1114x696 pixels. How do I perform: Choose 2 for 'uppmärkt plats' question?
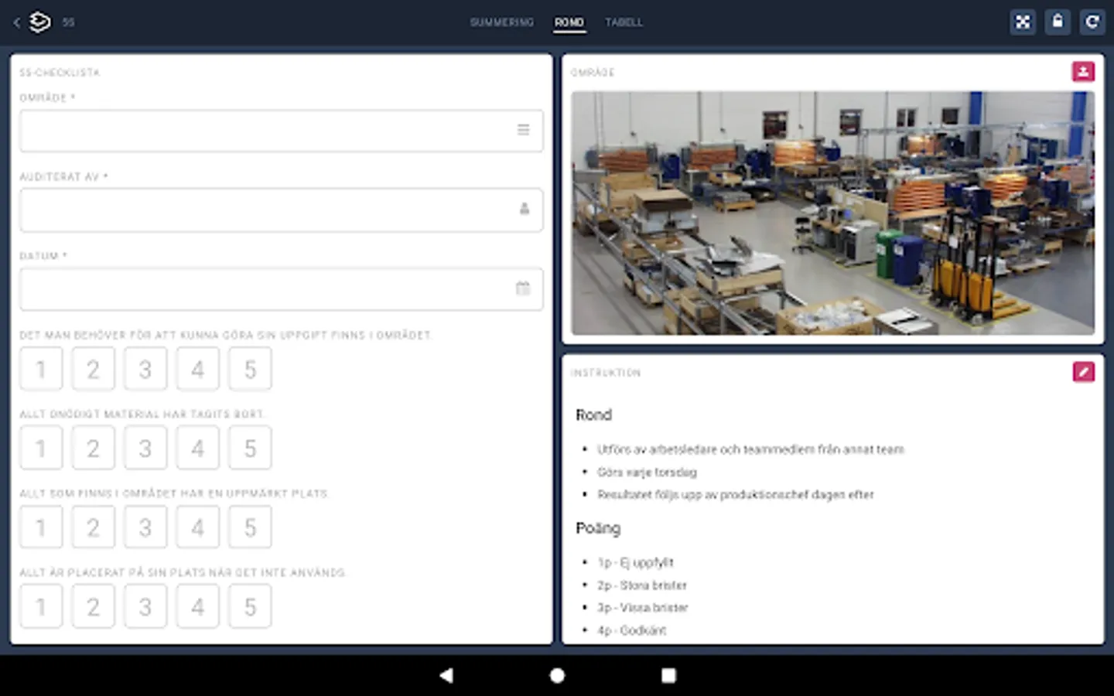[x=93, y=527]
